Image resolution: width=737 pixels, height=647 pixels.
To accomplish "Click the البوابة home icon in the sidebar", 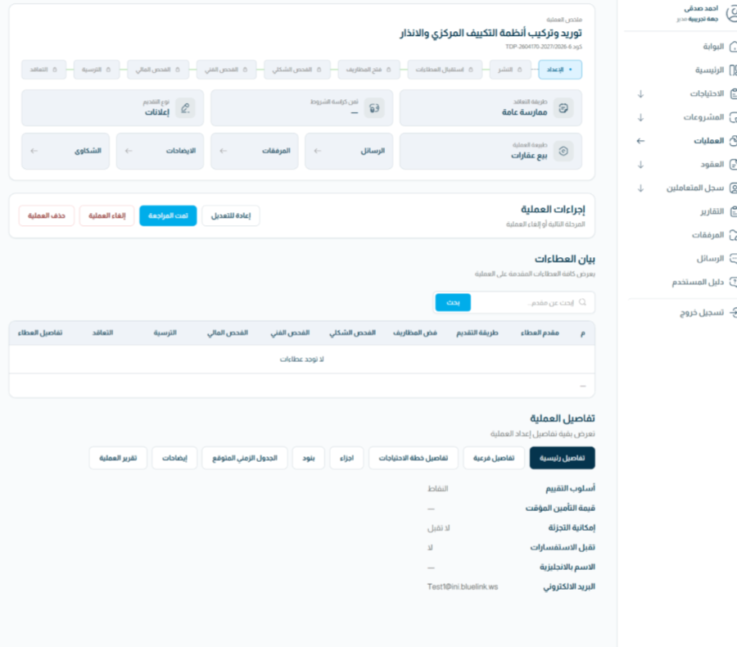I will [x=733, y=47].
